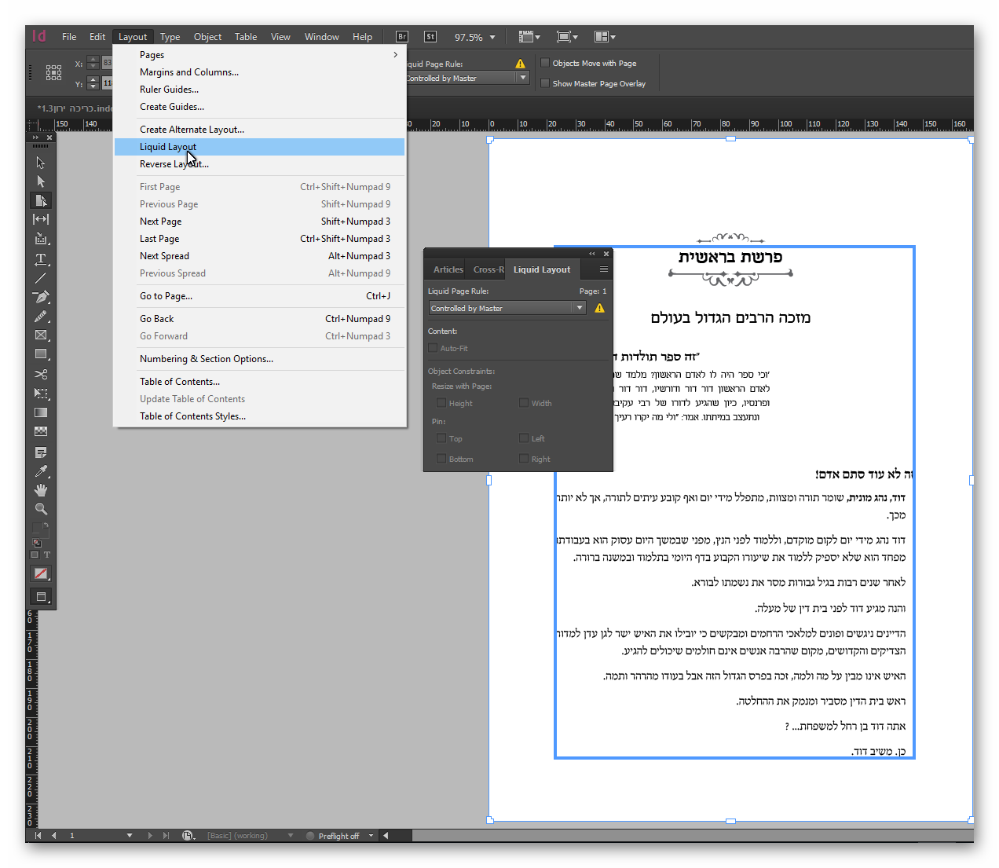This screenshot has height=868, width=999.
Task: Enable the Bottom pin checkbox
Action: pos(441,459)
